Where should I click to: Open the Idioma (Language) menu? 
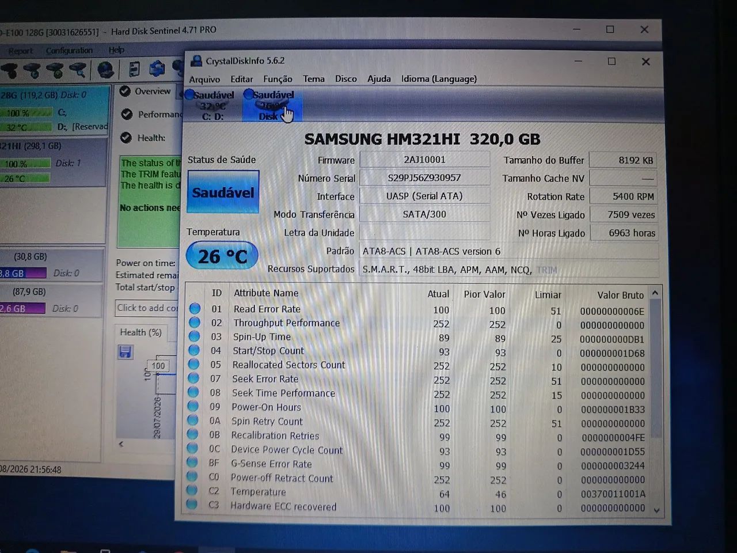tap(439, 78)
